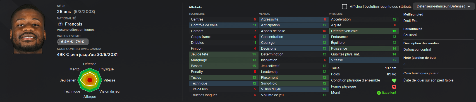Click the Défenseur central media description
Image resolution: width=476 pixels, height=102 pixels.
[417, 50]
